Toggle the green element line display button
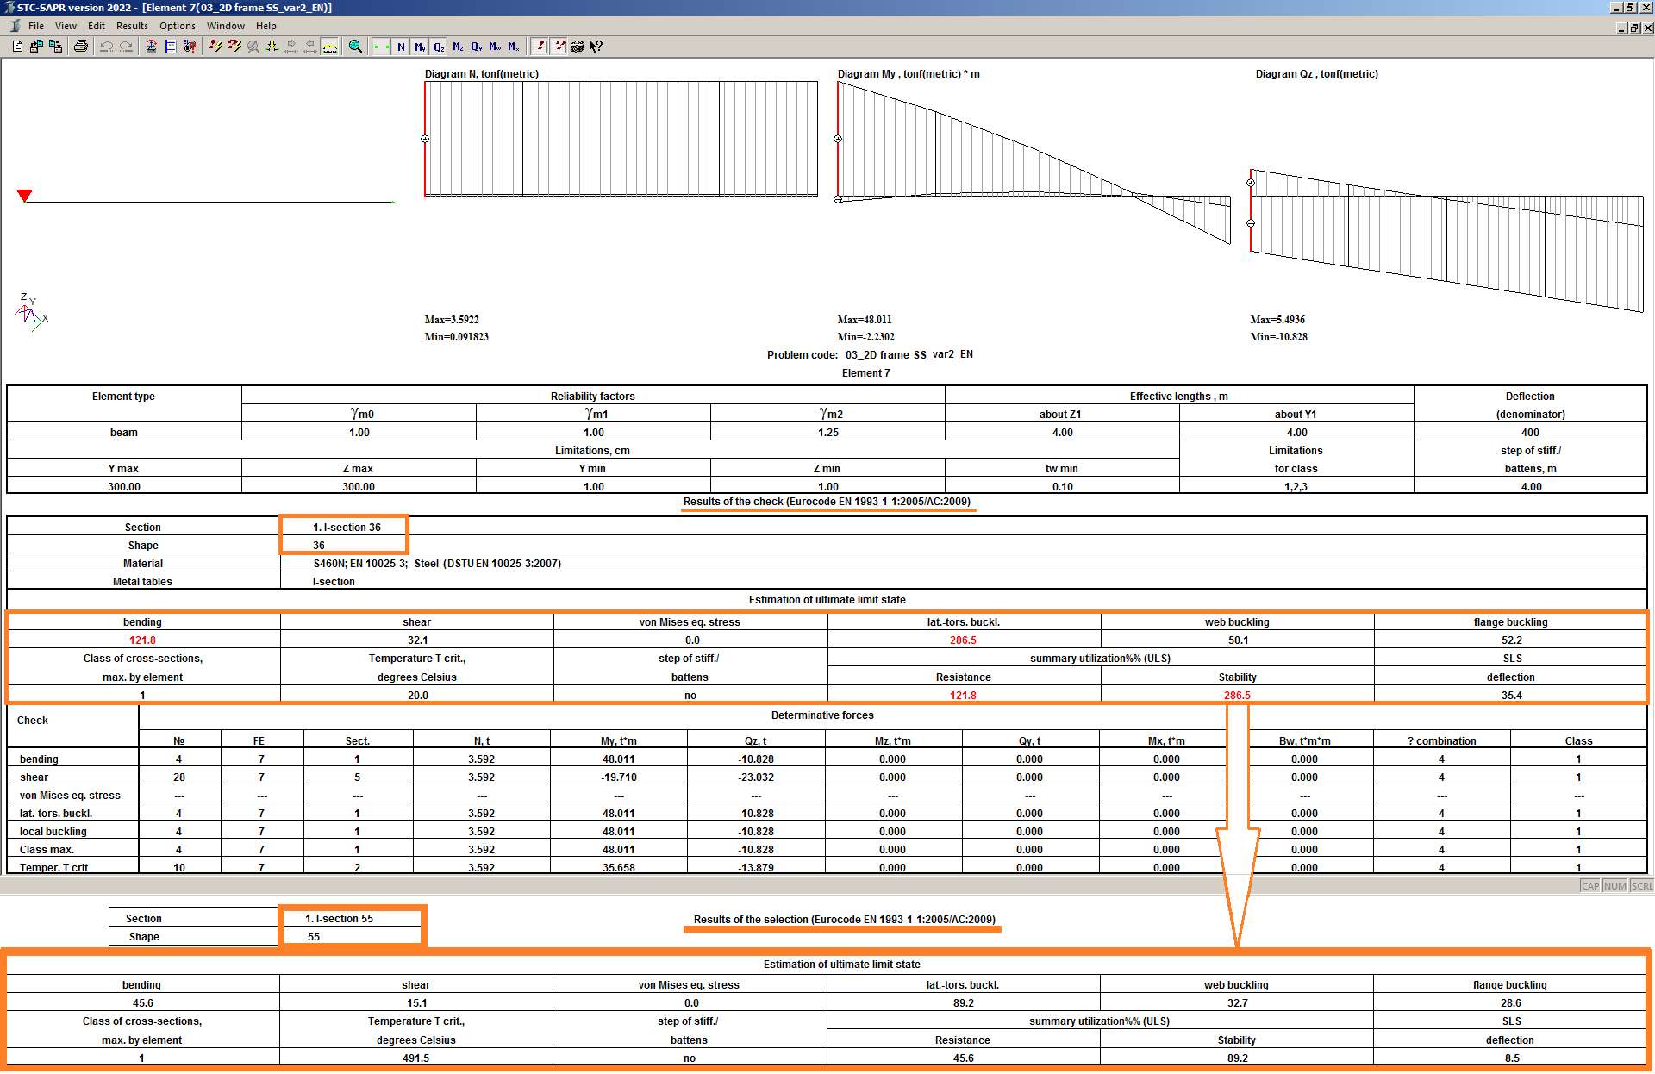Viewport: 1655px width, 1074px height. pyautogui.click(x=382, y=47)
